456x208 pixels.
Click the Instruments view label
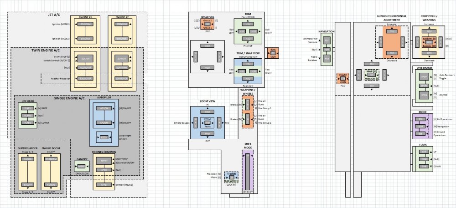point(248,57)
